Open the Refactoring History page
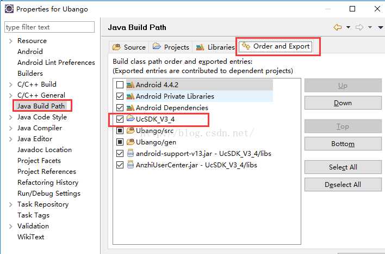Screen dimensions: 385x254 (x=48, y=183)
